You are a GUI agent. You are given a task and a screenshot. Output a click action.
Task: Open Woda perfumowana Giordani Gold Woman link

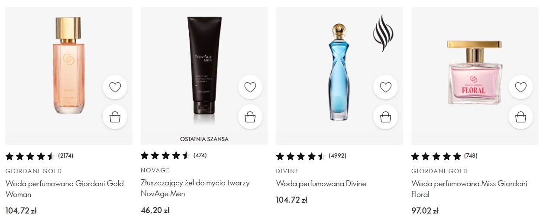pos(65,189)
